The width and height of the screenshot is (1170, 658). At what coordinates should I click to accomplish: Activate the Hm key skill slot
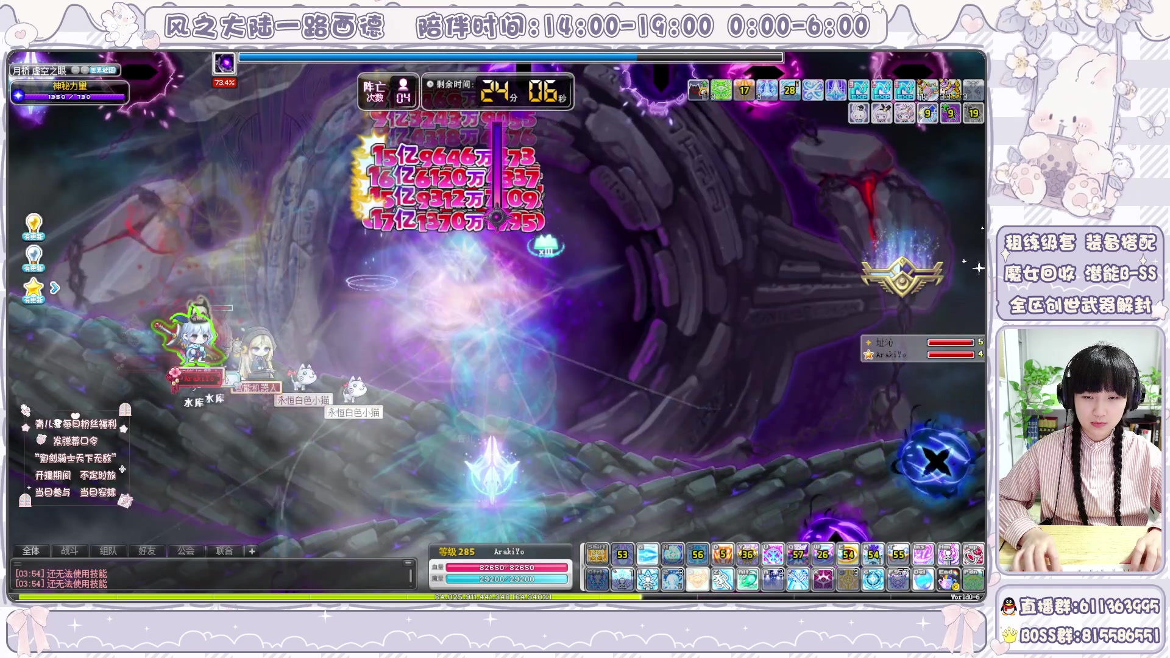948,554
